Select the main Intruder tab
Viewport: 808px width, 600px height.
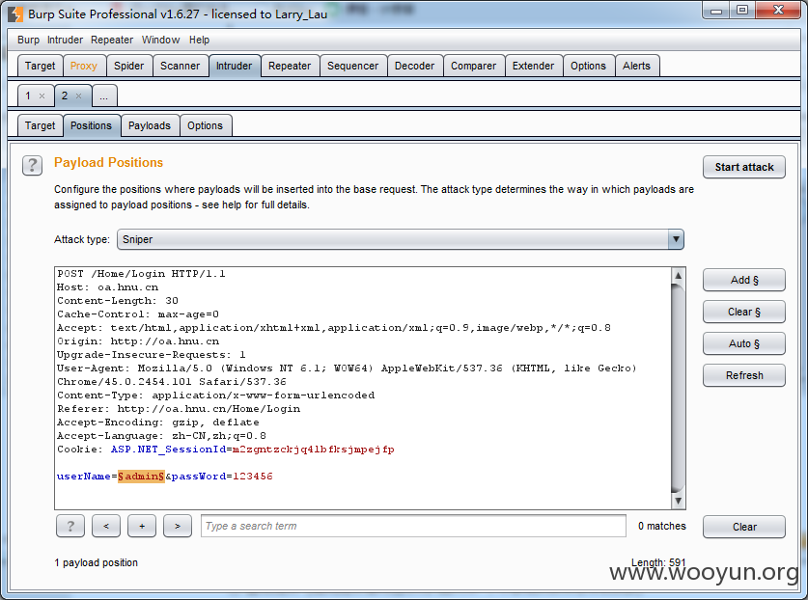point(234,66)
